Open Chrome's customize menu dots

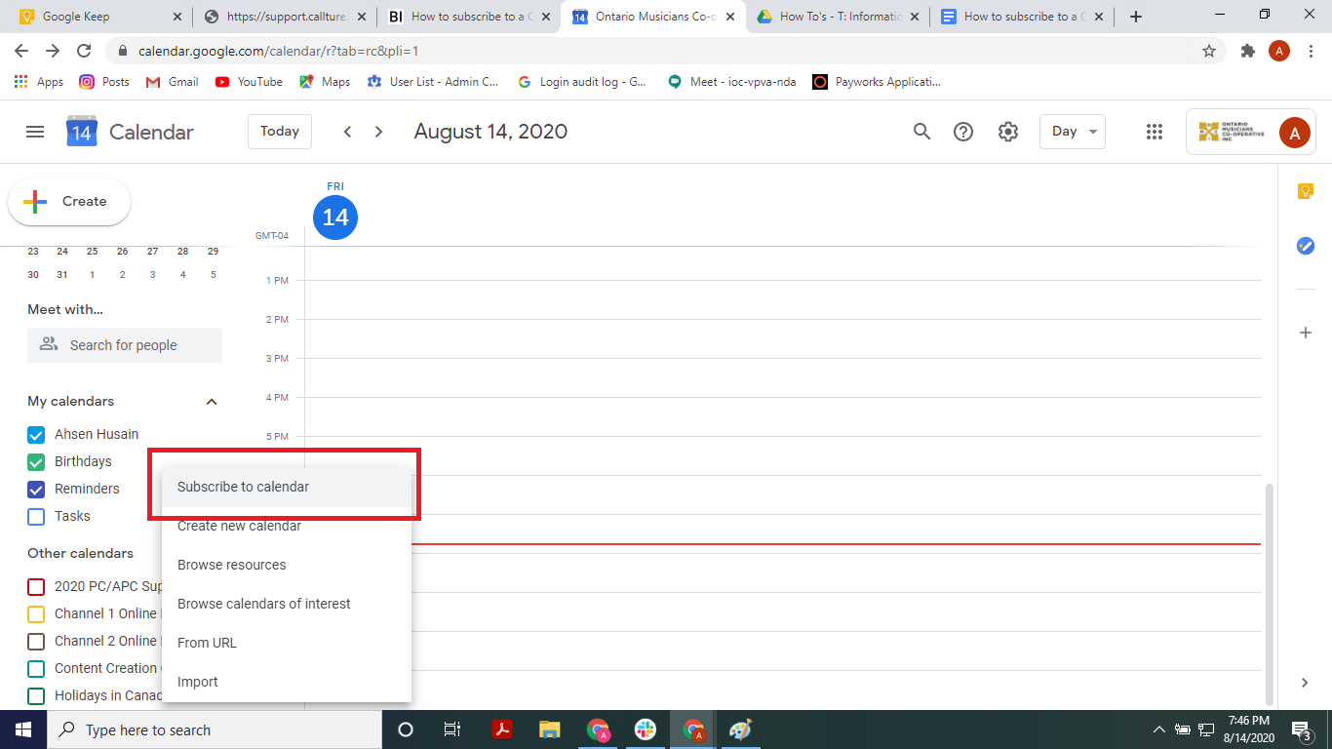click(x=1312, y=51)
